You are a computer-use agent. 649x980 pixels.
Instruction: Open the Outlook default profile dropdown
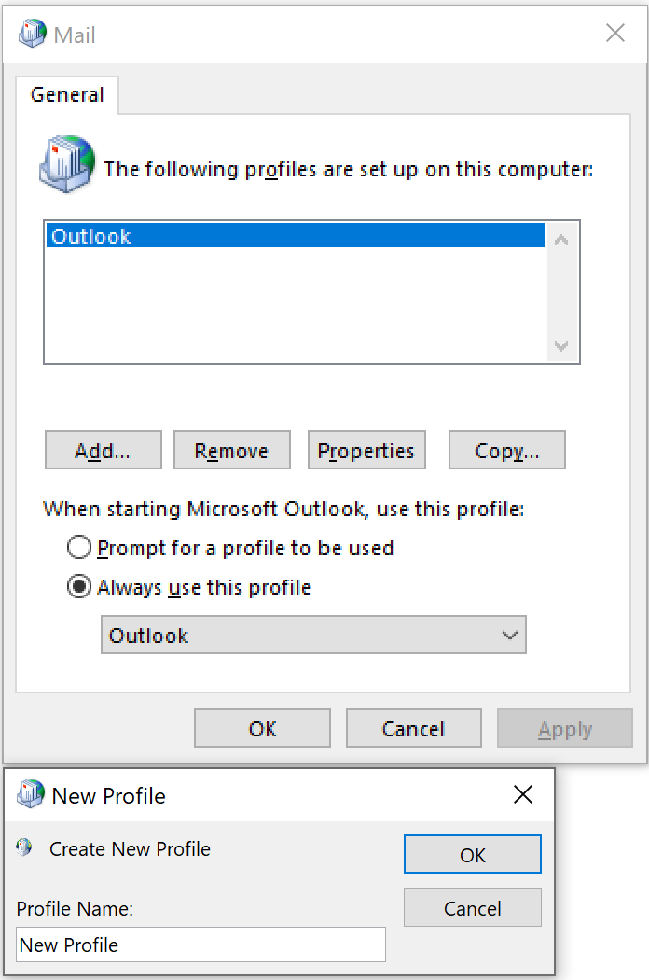pyautogui.click(x=313, y=635)
